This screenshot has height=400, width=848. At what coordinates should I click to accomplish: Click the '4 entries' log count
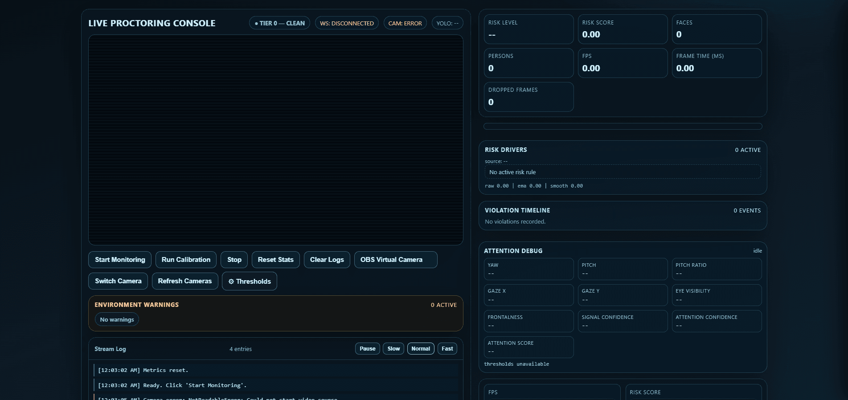[x=241, y=349]
